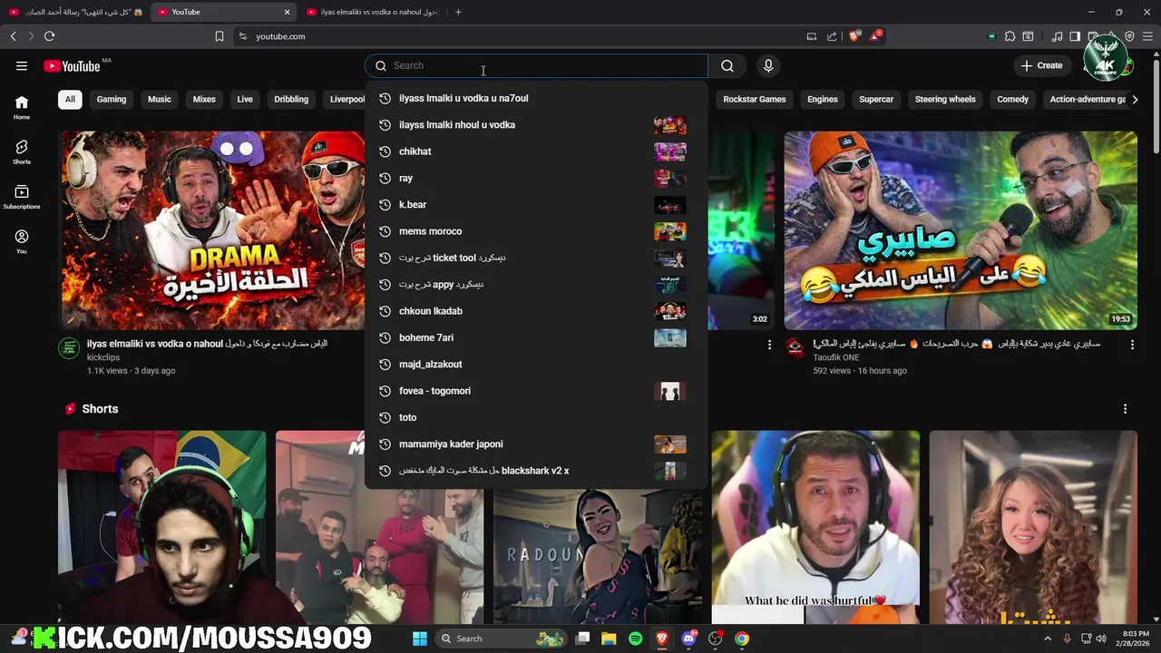
Task: Select the Gaming filter chip
Action: click(112, 99)
